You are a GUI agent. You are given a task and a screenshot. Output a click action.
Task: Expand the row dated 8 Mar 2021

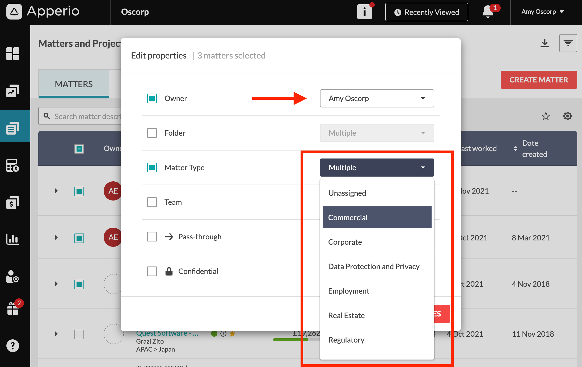[x=56, y=237]
